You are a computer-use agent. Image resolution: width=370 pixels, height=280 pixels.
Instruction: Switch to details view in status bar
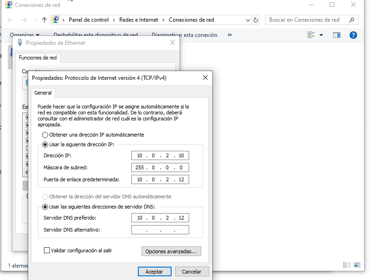pos(346,265)
